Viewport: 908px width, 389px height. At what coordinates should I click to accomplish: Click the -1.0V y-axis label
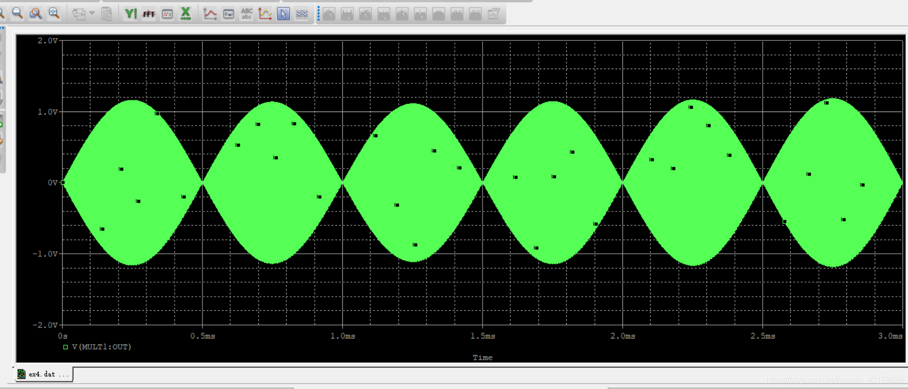tap(45, 253)
